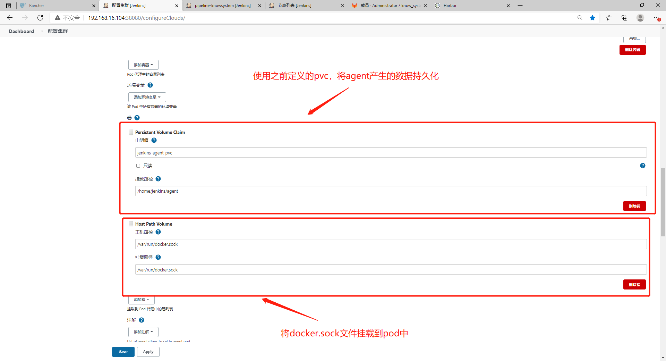Close the pipeline-knowsystem Jenkins tab
This screenshot has width=666, height=361.
point(260,6)
